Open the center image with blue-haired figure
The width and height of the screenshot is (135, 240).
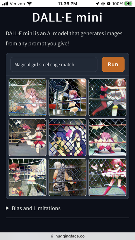67,137
